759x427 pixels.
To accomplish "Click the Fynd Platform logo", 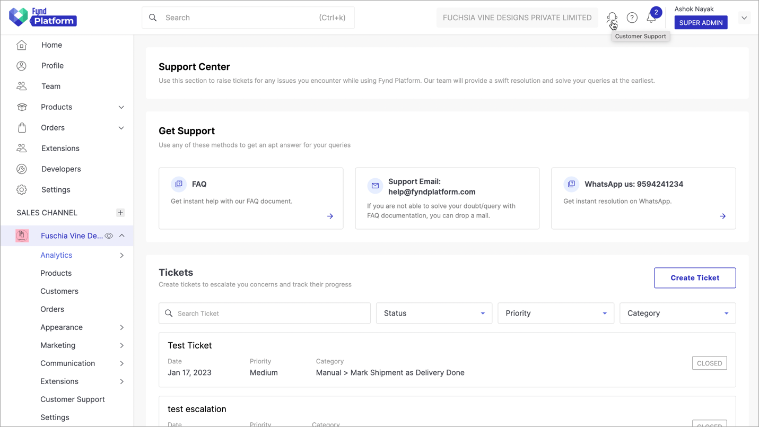I will (43, 18).
